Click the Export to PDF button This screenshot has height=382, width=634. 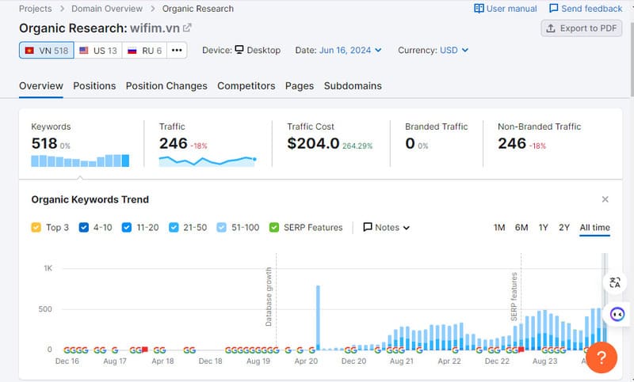(582, 28)
